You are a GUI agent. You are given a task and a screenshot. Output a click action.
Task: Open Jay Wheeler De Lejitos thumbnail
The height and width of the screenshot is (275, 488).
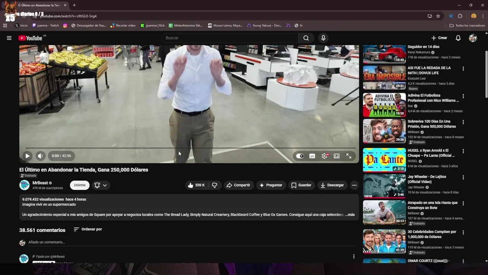[384, 186]
